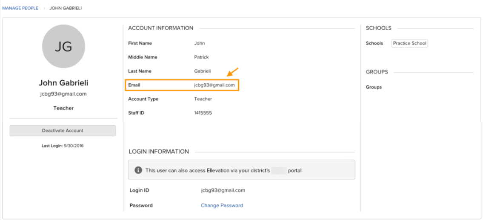Click the Last Login 9/30/2016 text

tap(63, 146)
